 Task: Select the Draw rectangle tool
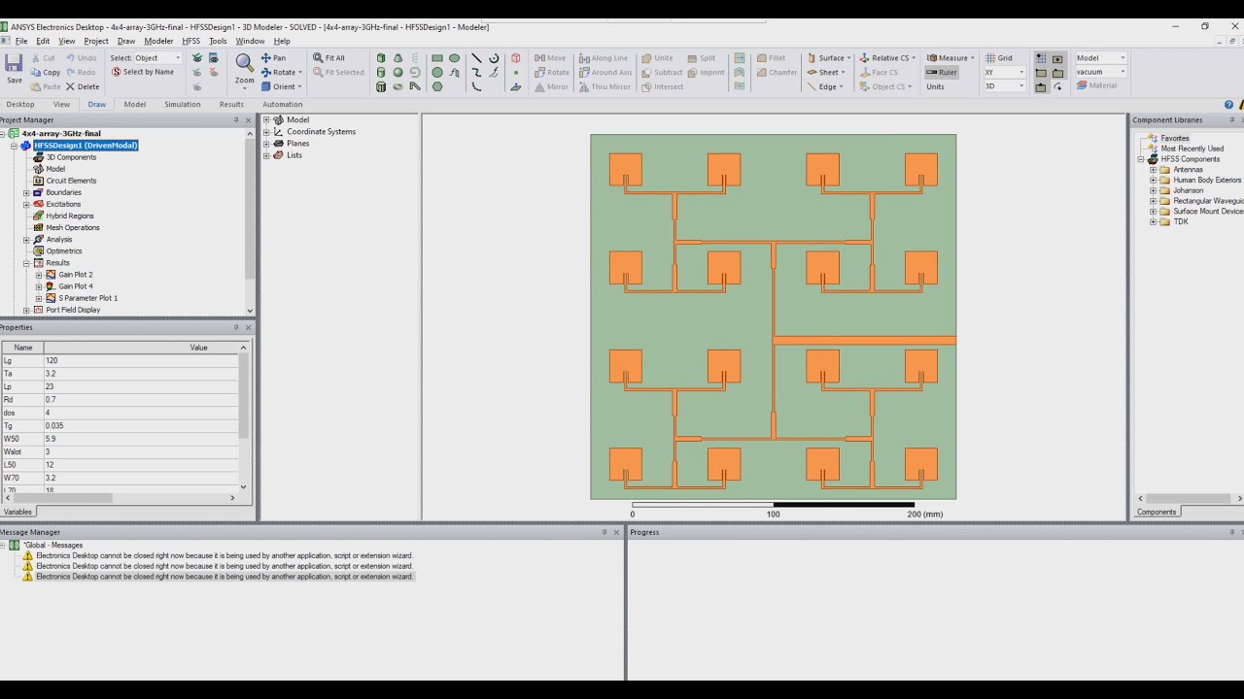click(437, 58)
